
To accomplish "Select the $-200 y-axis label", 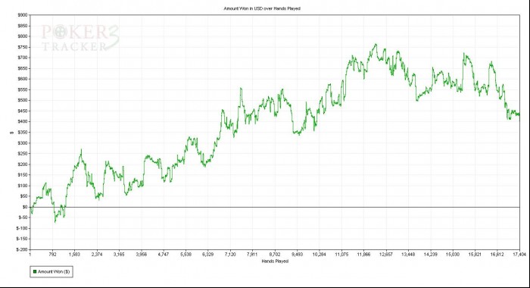I will coord(22,249).
